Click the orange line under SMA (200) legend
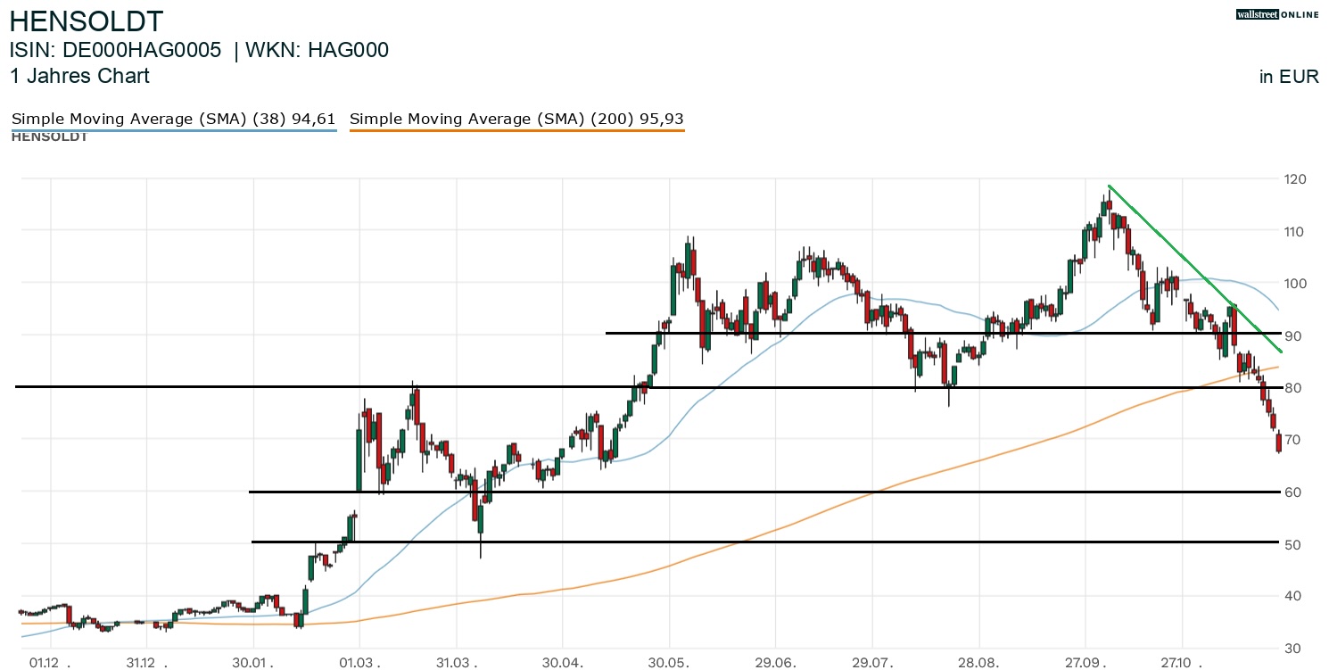The image size is (1329, 670). [516, 131]
